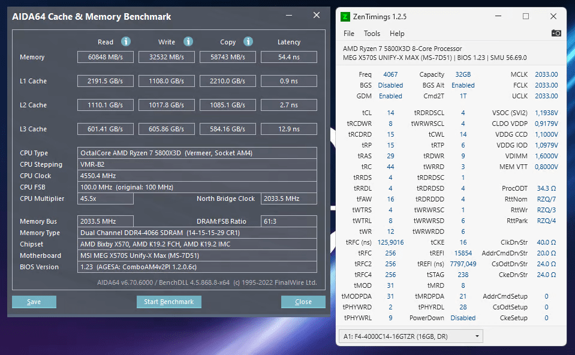Click the Memory Latency value 54.4 ns
Viewport: 575px width, 355px height.
pos(289,57)
